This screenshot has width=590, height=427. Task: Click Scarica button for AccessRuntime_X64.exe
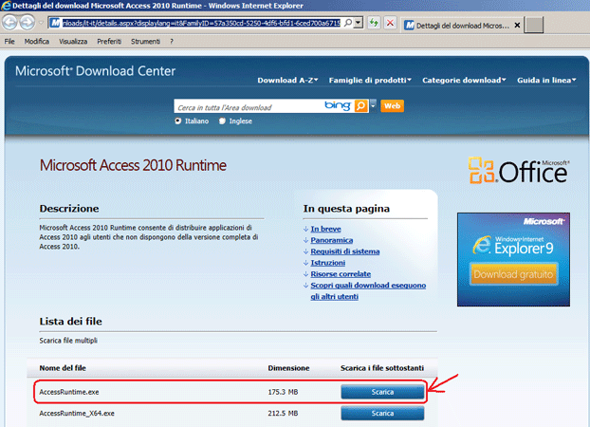pos(382,414)
